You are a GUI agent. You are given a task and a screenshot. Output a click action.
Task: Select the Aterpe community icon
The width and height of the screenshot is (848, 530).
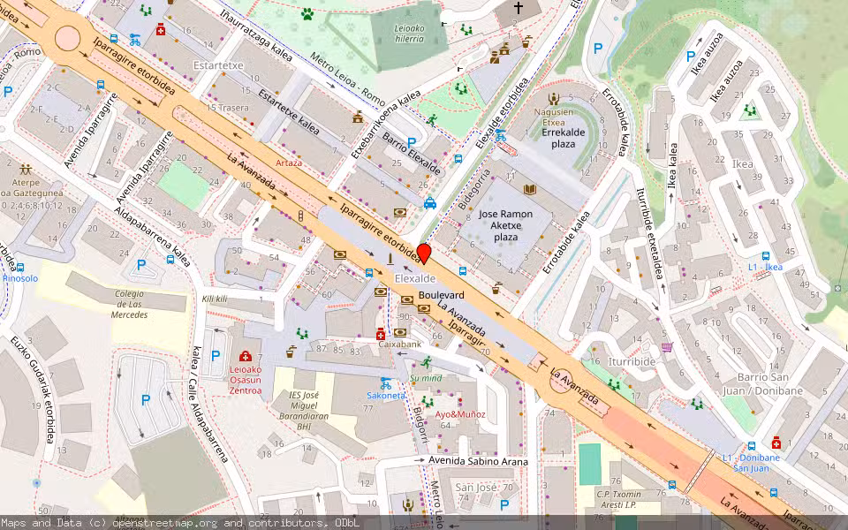(x=25, y=170)
